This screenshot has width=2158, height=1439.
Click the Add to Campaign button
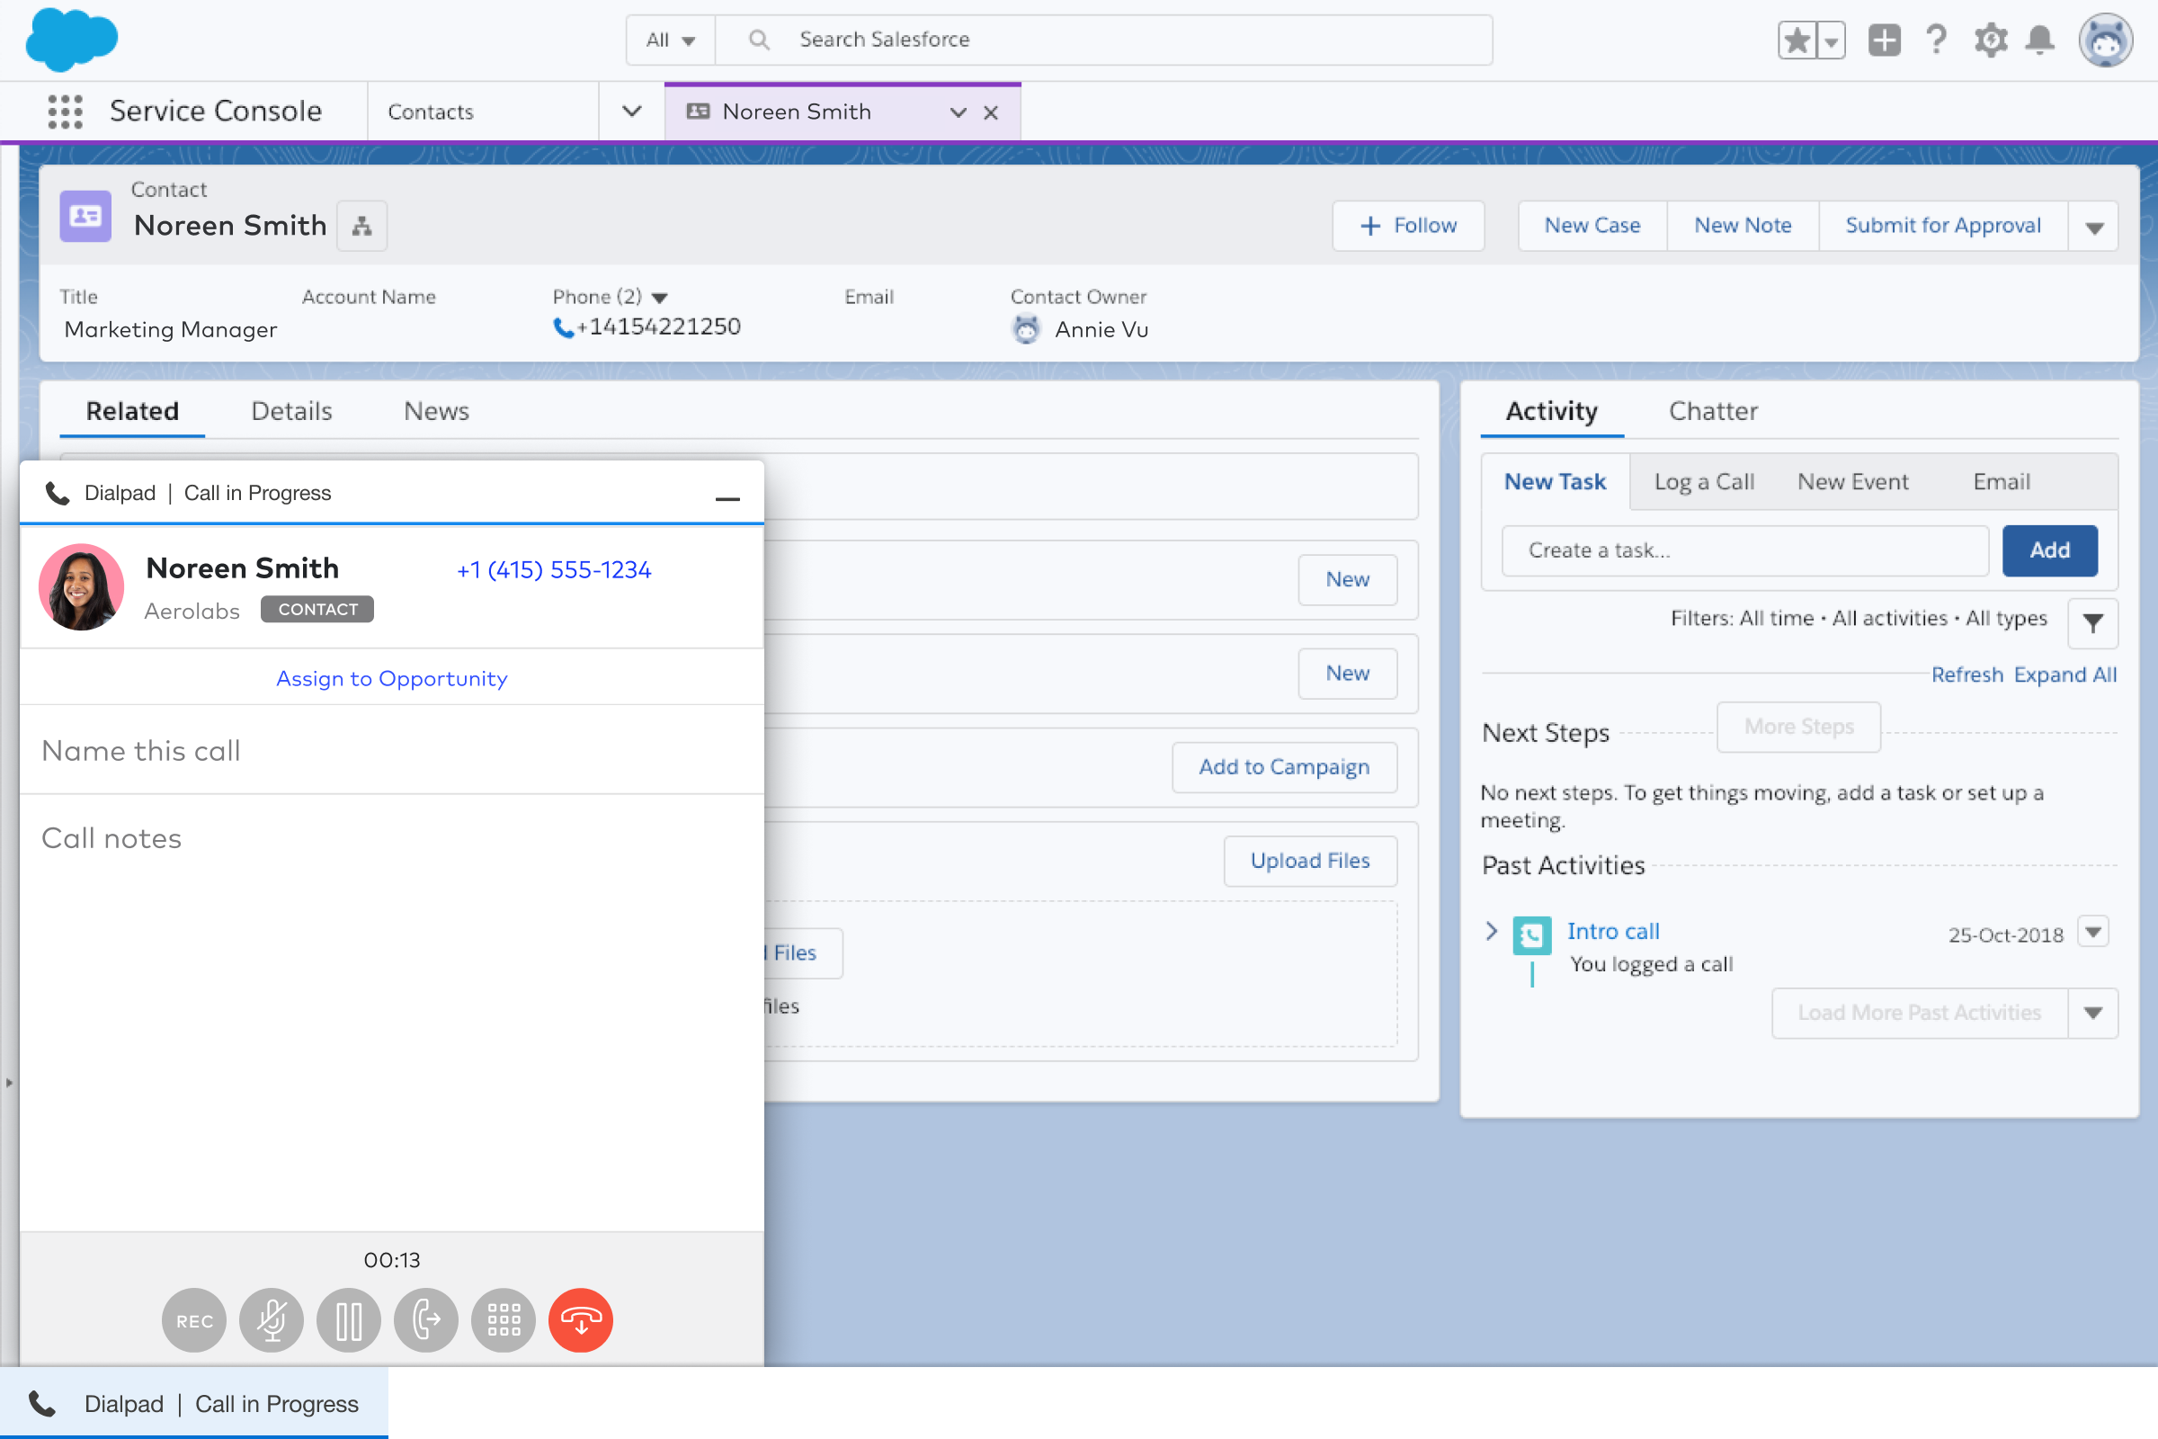coord(1285,767)
